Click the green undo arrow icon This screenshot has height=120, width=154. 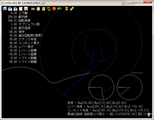[59, 9]
